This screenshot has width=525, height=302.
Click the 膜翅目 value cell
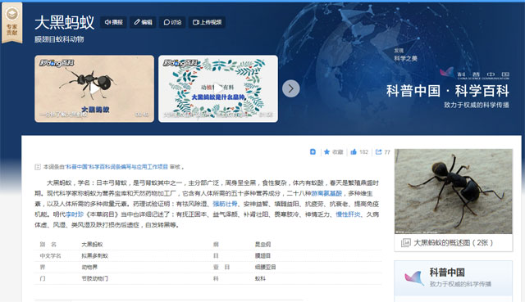point(262,256)
